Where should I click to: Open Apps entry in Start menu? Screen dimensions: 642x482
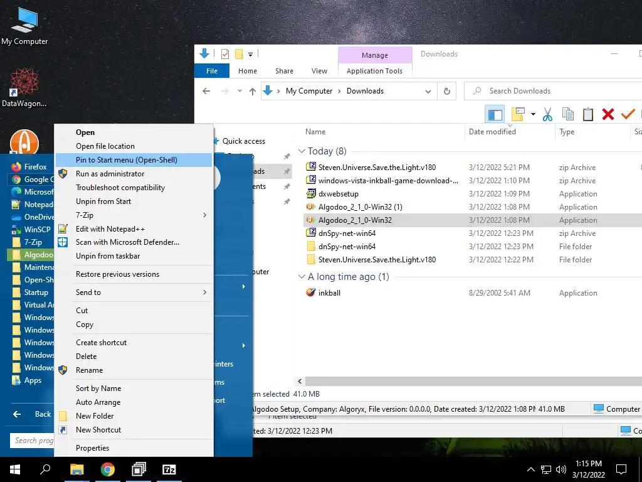pos(31,380)
